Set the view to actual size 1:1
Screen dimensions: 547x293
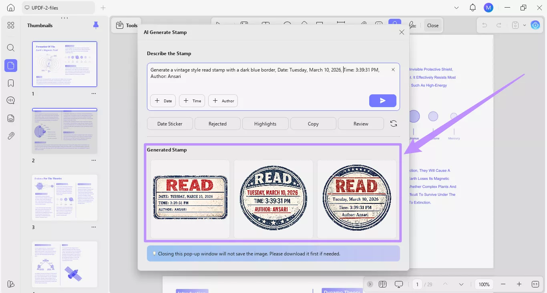535,284
